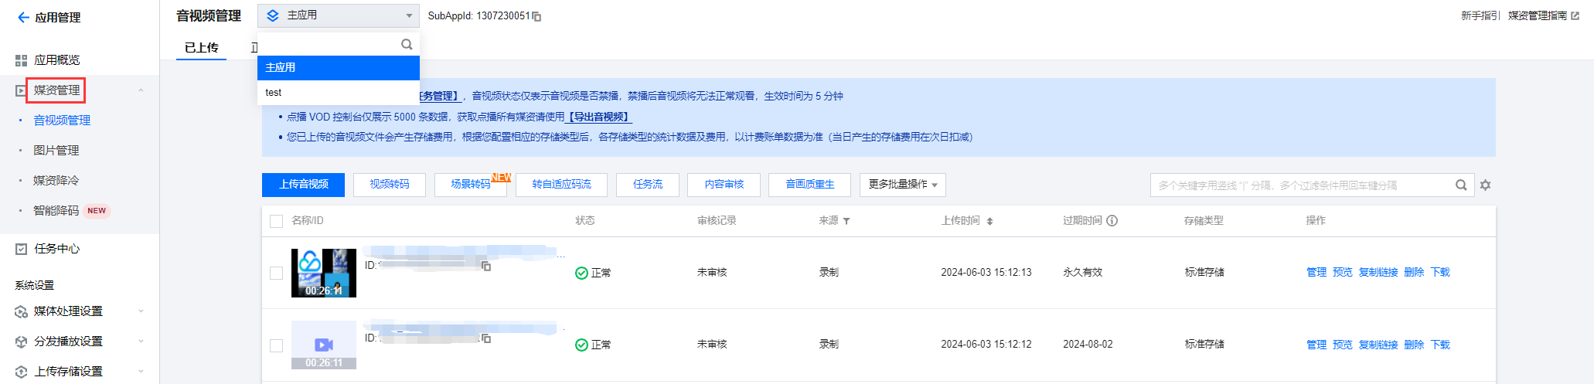Switch to the 已上传 tab
This screenshot has height=384, width=1594.
[201, 48]
